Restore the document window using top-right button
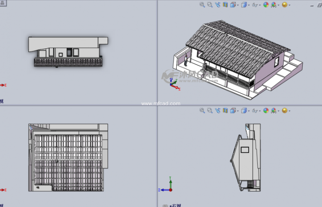 pyautogui.click(x=318, y=5)
